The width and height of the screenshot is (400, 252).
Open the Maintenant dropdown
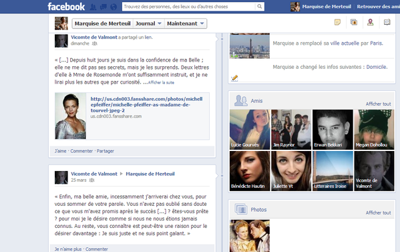pos(186,23)
